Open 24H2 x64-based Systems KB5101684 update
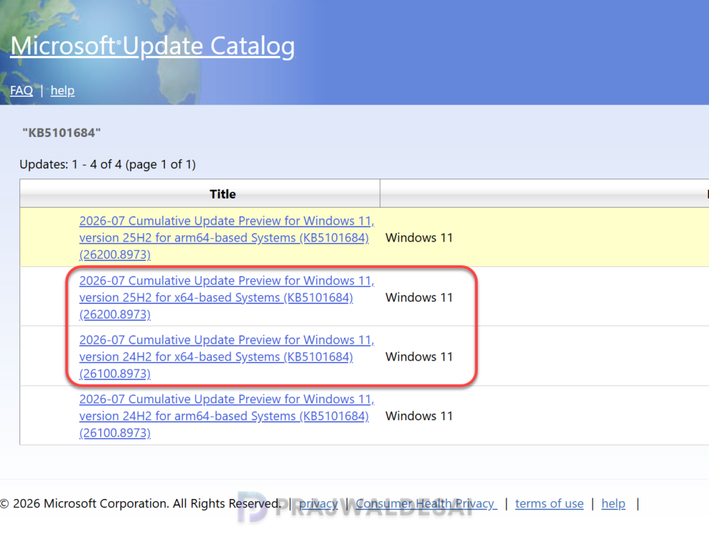Screen dimensions: 709x555 [x=226, y=356]
